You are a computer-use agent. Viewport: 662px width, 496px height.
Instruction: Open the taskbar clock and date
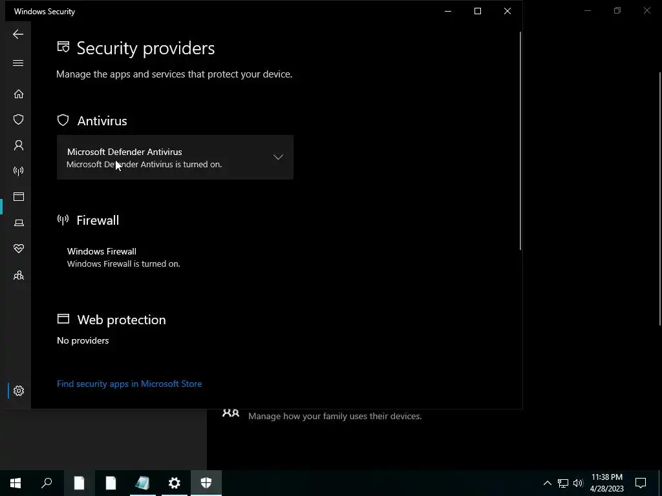pos(606,483)
